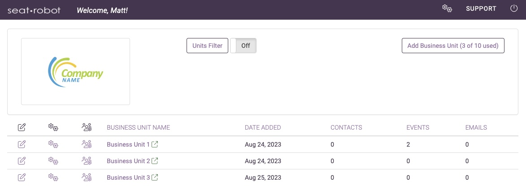This screenshot has height=194, width=526.
Task: Open Business Unit 2 link
Action: pyautogui.click(x=128, y=161)
